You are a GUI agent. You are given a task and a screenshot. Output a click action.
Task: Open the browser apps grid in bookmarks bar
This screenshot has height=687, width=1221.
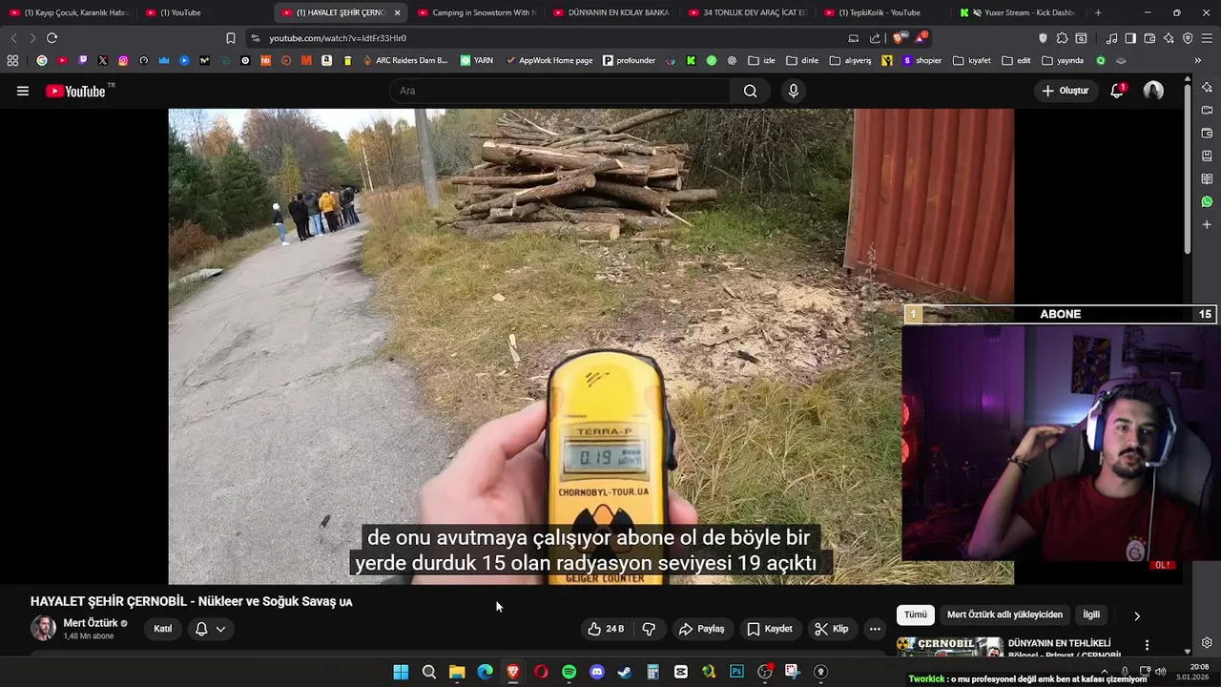tap(12, 60)
